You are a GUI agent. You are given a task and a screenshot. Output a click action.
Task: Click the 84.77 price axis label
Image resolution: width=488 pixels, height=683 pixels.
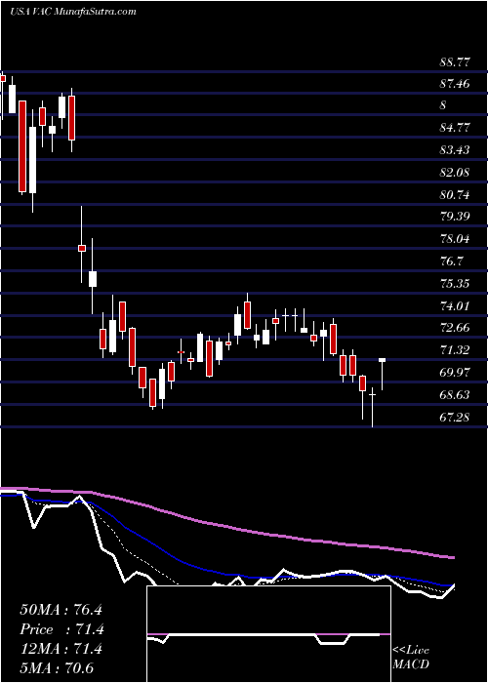click(x=455, y=128)
